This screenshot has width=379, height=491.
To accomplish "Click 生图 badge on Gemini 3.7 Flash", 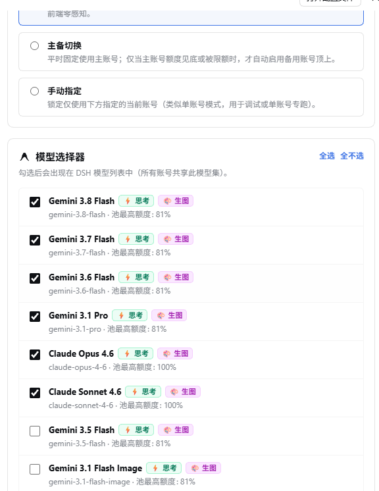I will pos(176,239).
